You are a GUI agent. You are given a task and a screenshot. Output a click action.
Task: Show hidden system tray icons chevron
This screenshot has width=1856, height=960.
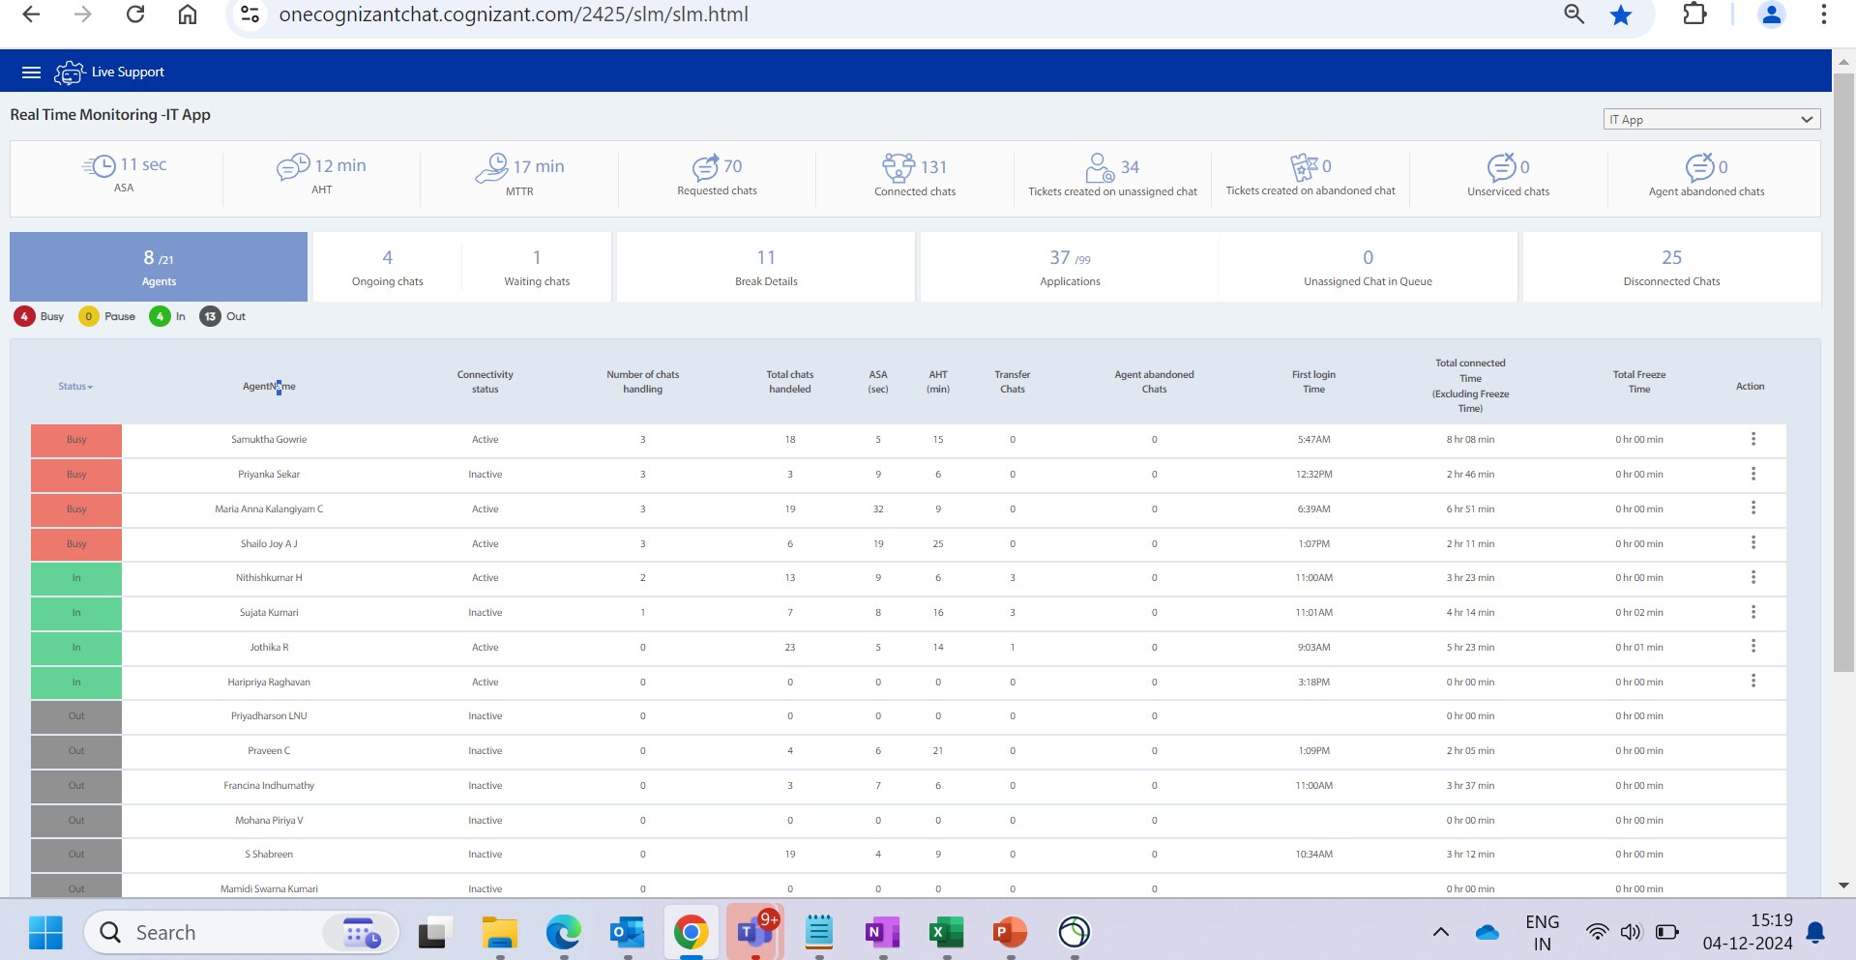tap(1440, 932)
